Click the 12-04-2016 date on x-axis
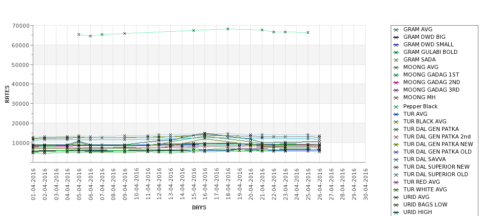Image resolution: width=491 pixels, height=216 pixels. (x=159, y=184)
